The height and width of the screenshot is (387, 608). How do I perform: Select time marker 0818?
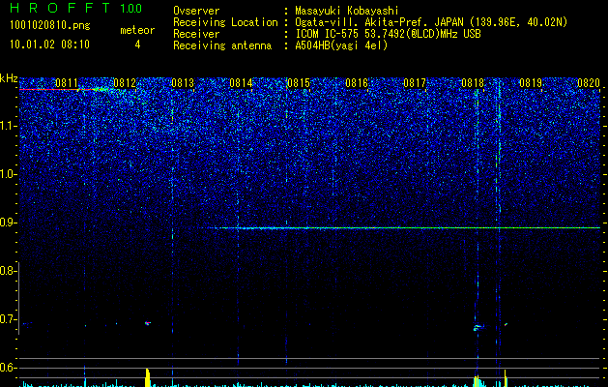click(473, 83)
